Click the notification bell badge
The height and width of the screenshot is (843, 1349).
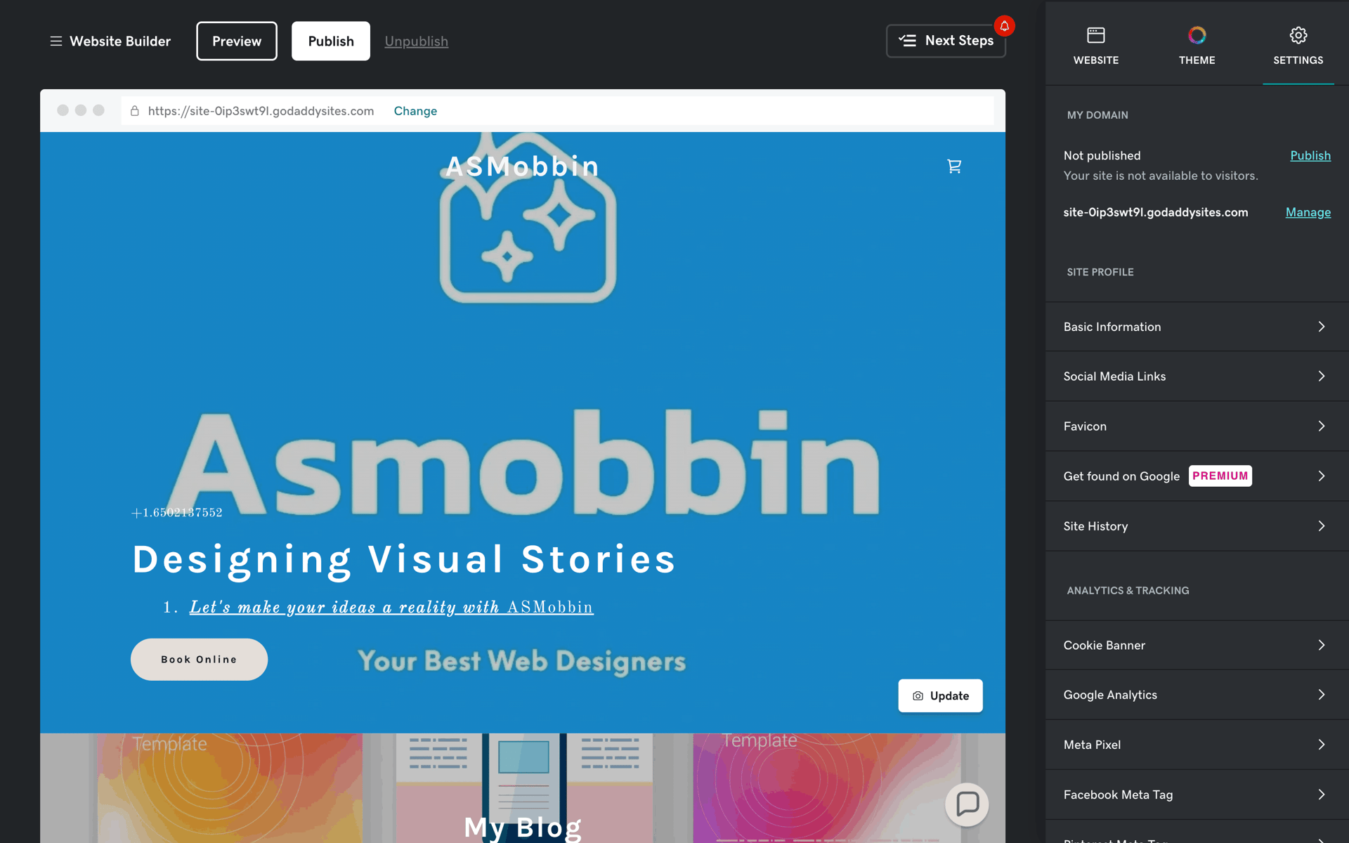[x=1005, y=26]
